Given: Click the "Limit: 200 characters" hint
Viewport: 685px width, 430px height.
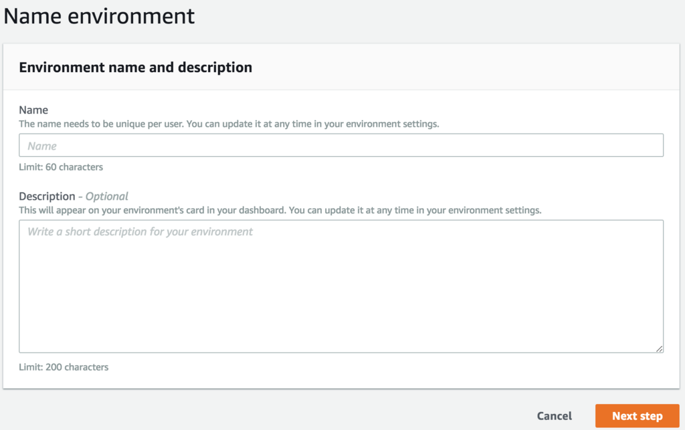Looking at the screenshot, I should pos(64,367).
